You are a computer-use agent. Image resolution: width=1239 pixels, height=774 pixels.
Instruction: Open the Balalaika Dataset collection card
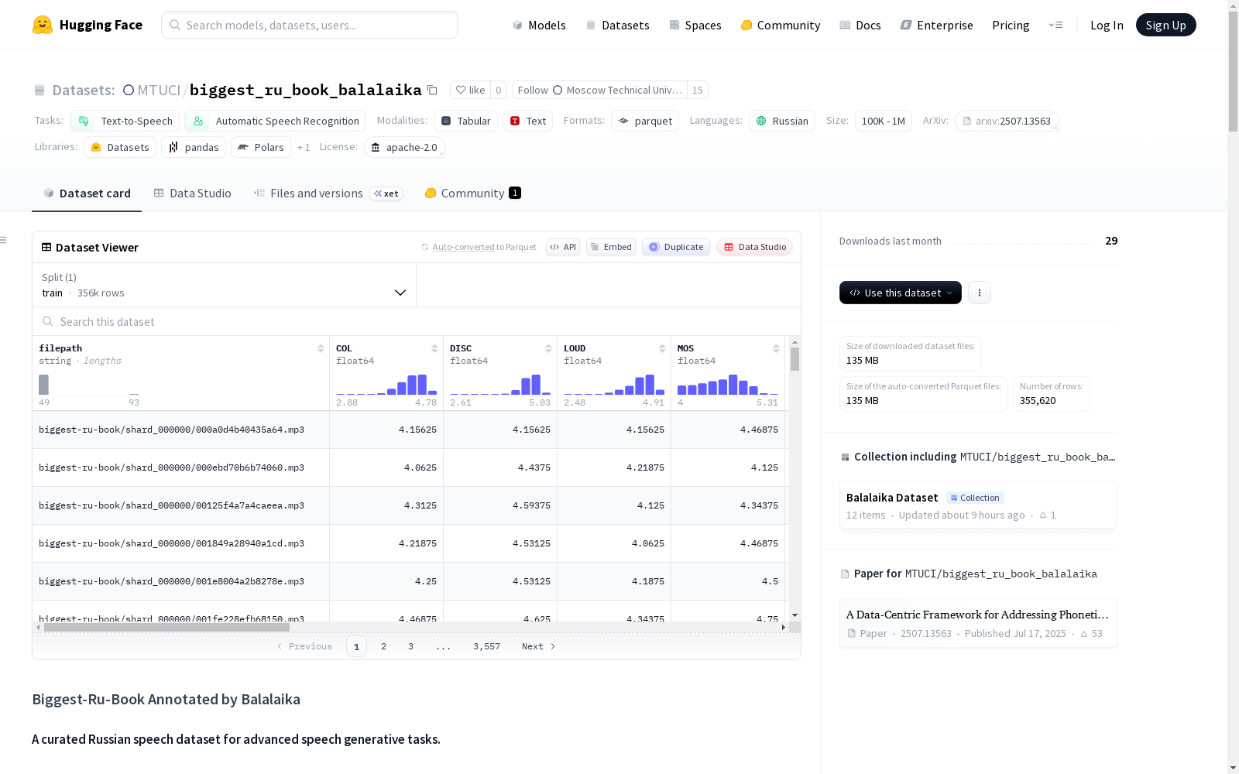978,505
